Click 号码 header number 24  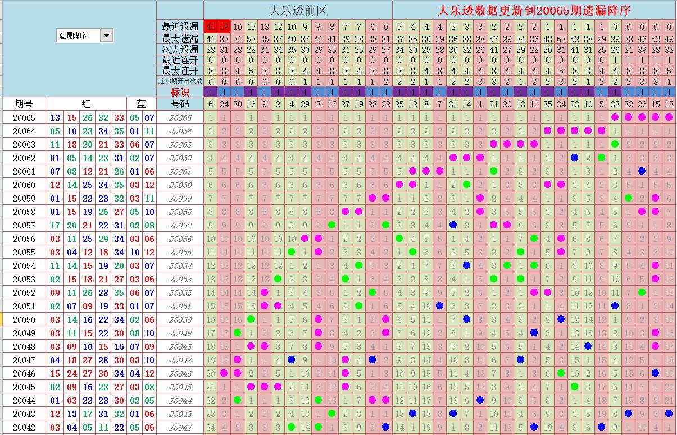pyautogui.click(x=224, y=104)
